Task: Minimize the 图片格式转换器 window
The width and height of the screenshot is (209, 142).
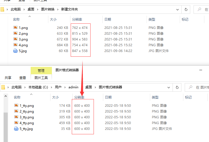Action: pyautogui.click(x=201, y=70)
